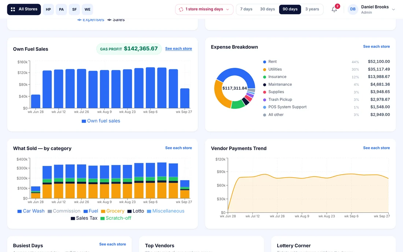Click the DB user avatar
The image size is (403, 252).
pyautogui.click(x=353, y=9)
